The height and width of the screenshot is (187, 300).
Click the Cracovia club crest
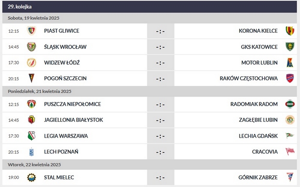pos(290,151)
